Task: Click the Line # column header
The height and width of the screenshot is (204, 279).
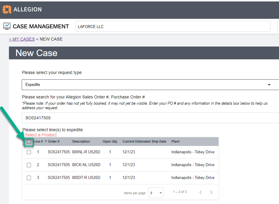Action: [x=38, y=141]
